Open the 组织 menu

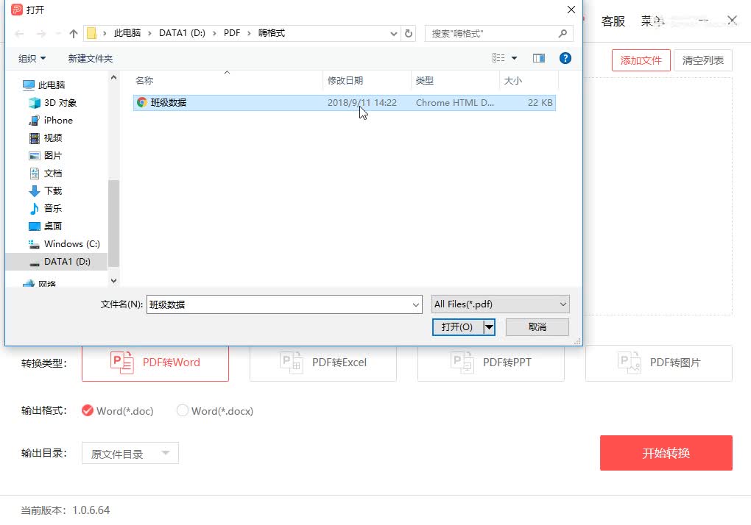[x=31, y=58]
